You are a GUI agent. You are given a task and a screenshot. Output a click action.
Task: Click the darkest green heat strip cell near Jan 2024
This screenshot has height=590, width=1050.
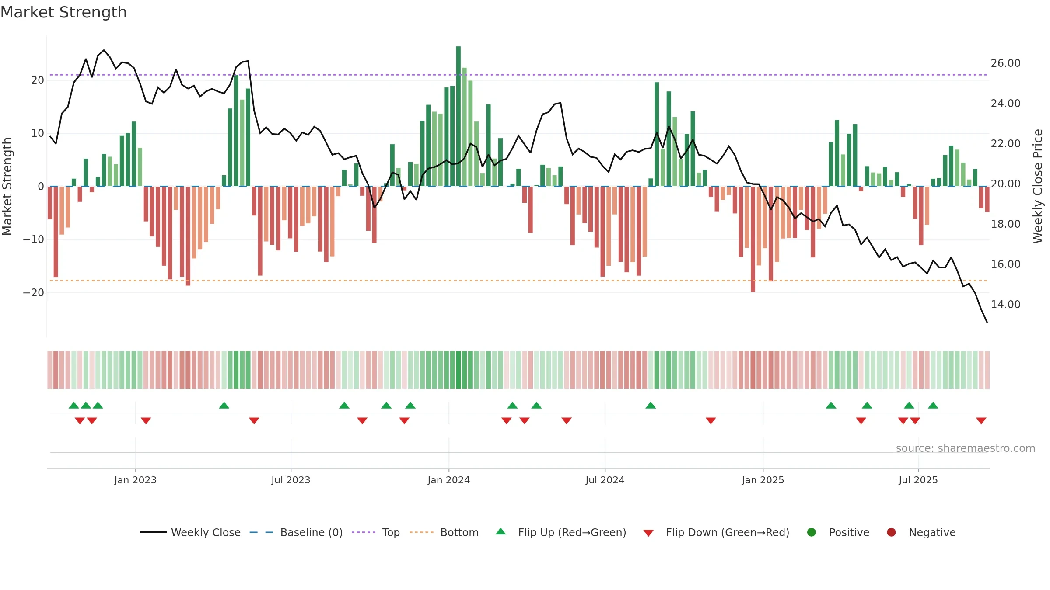point(458,370)
